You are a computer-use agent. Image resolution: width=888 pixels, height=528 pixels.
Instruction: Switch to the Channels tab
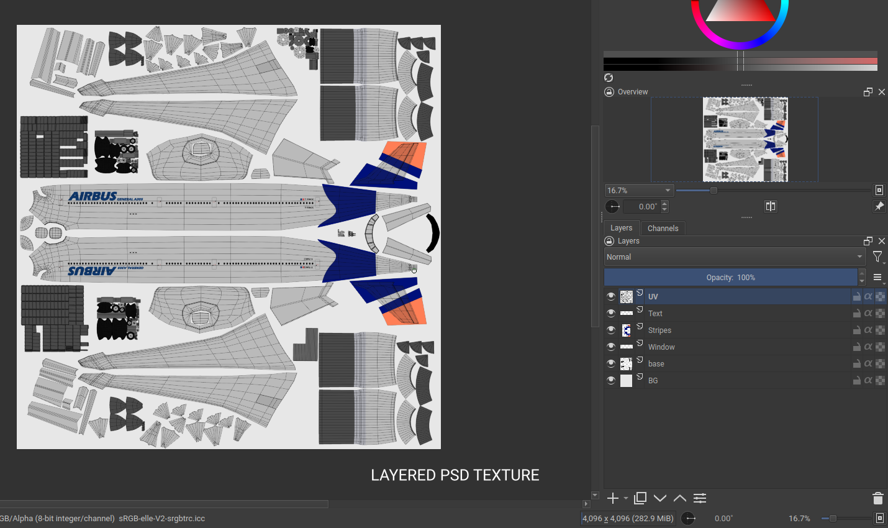[663, 228]
